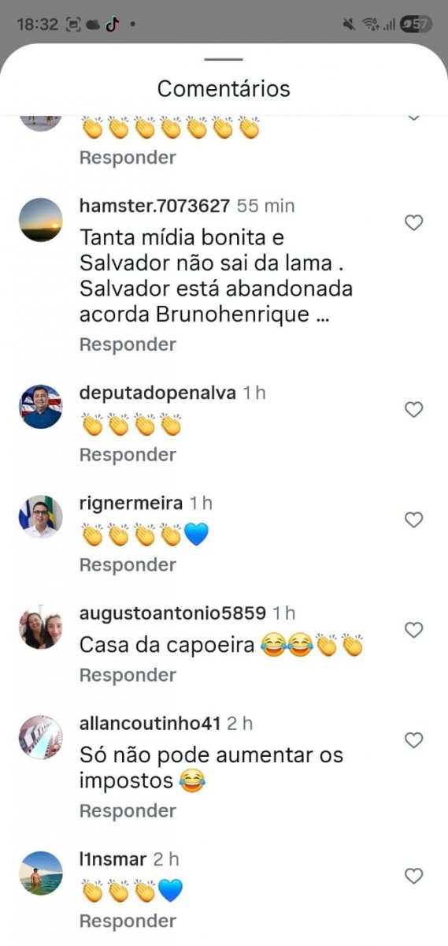Tap the heart beside l1nsmar's comment

point(413,876)
